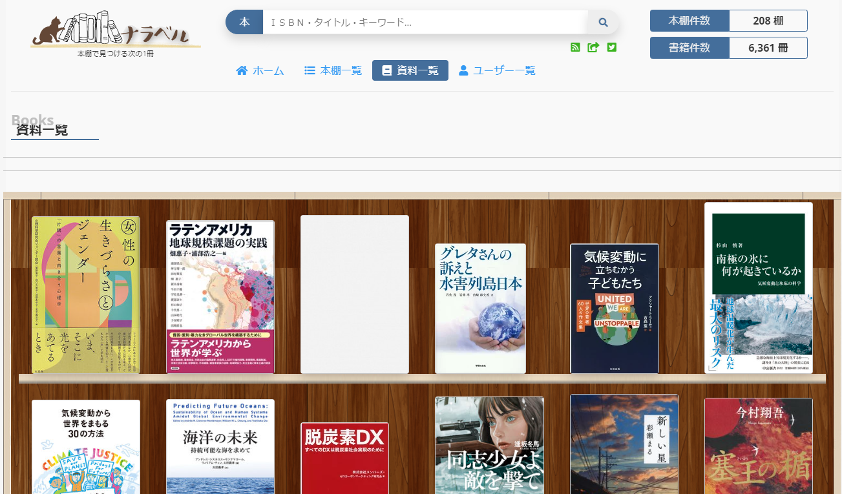Open the 女性の生きづらさとジェンダー book cover
This screenshot has height=494, width=842.
click(x=86, y=295)
